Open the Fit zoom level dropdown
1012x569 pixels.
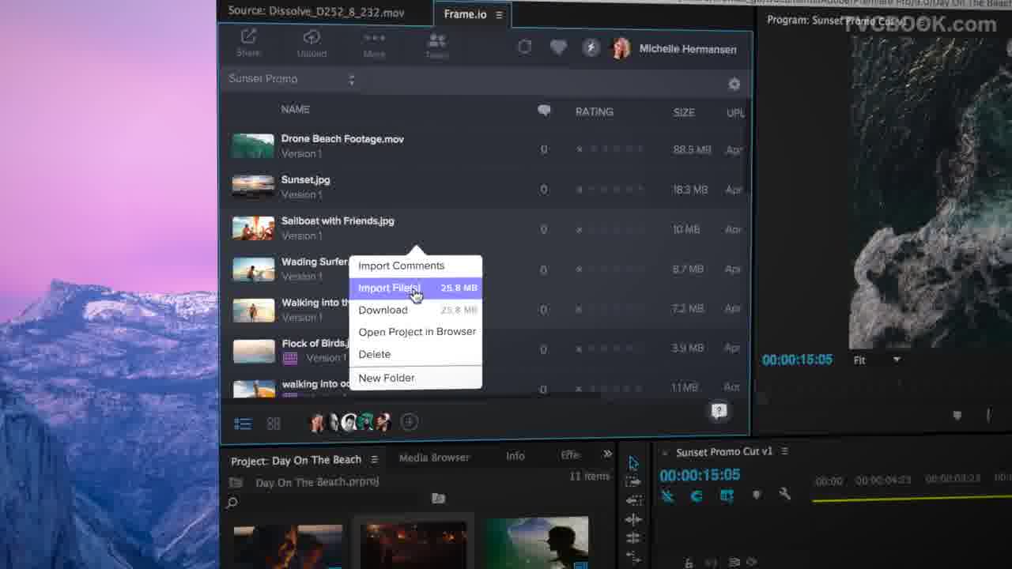[877, 360]
